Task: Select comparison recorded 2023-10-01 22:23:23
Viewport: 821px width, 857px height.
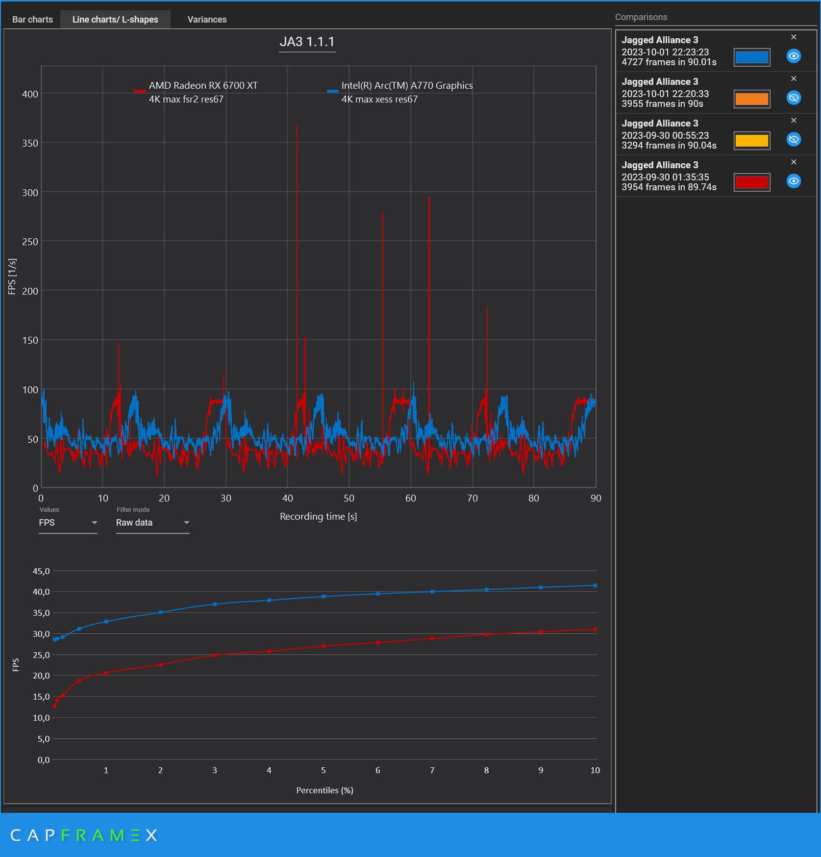Action: click(716, 51)
